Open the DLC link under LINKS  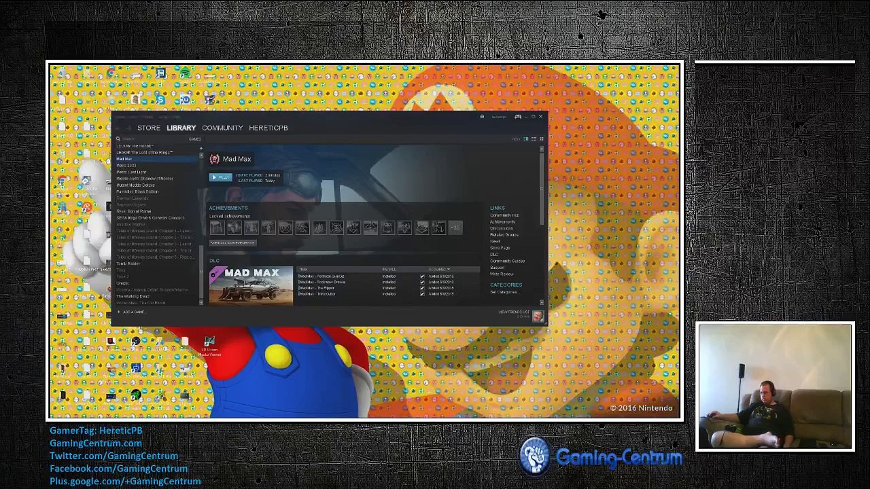(494, 255)
